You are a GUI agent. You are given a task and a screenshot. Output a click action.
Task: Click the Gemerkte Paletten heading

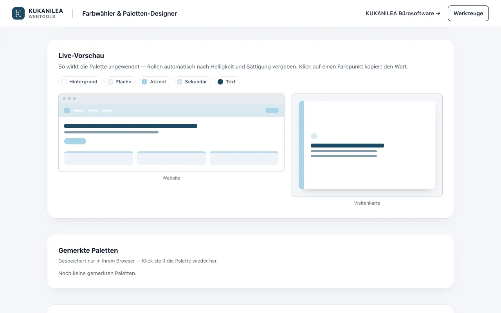[88, 250]
